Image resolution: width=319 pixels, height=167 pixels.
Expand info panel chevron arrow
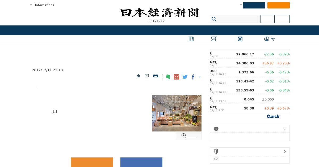285,129
